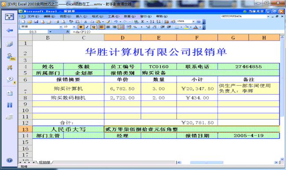Select cell containing ¥20,781.50
The height and width of the screenshot is (170, 286).
click(197, 123)
